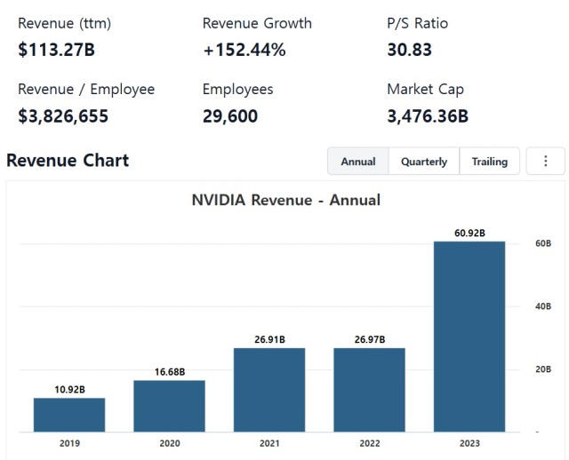The image size is (569, 460).
Task: Click the NVIDIA Revenue - Annual chart title
Action: pyautogui.click(x=286, y=200)
